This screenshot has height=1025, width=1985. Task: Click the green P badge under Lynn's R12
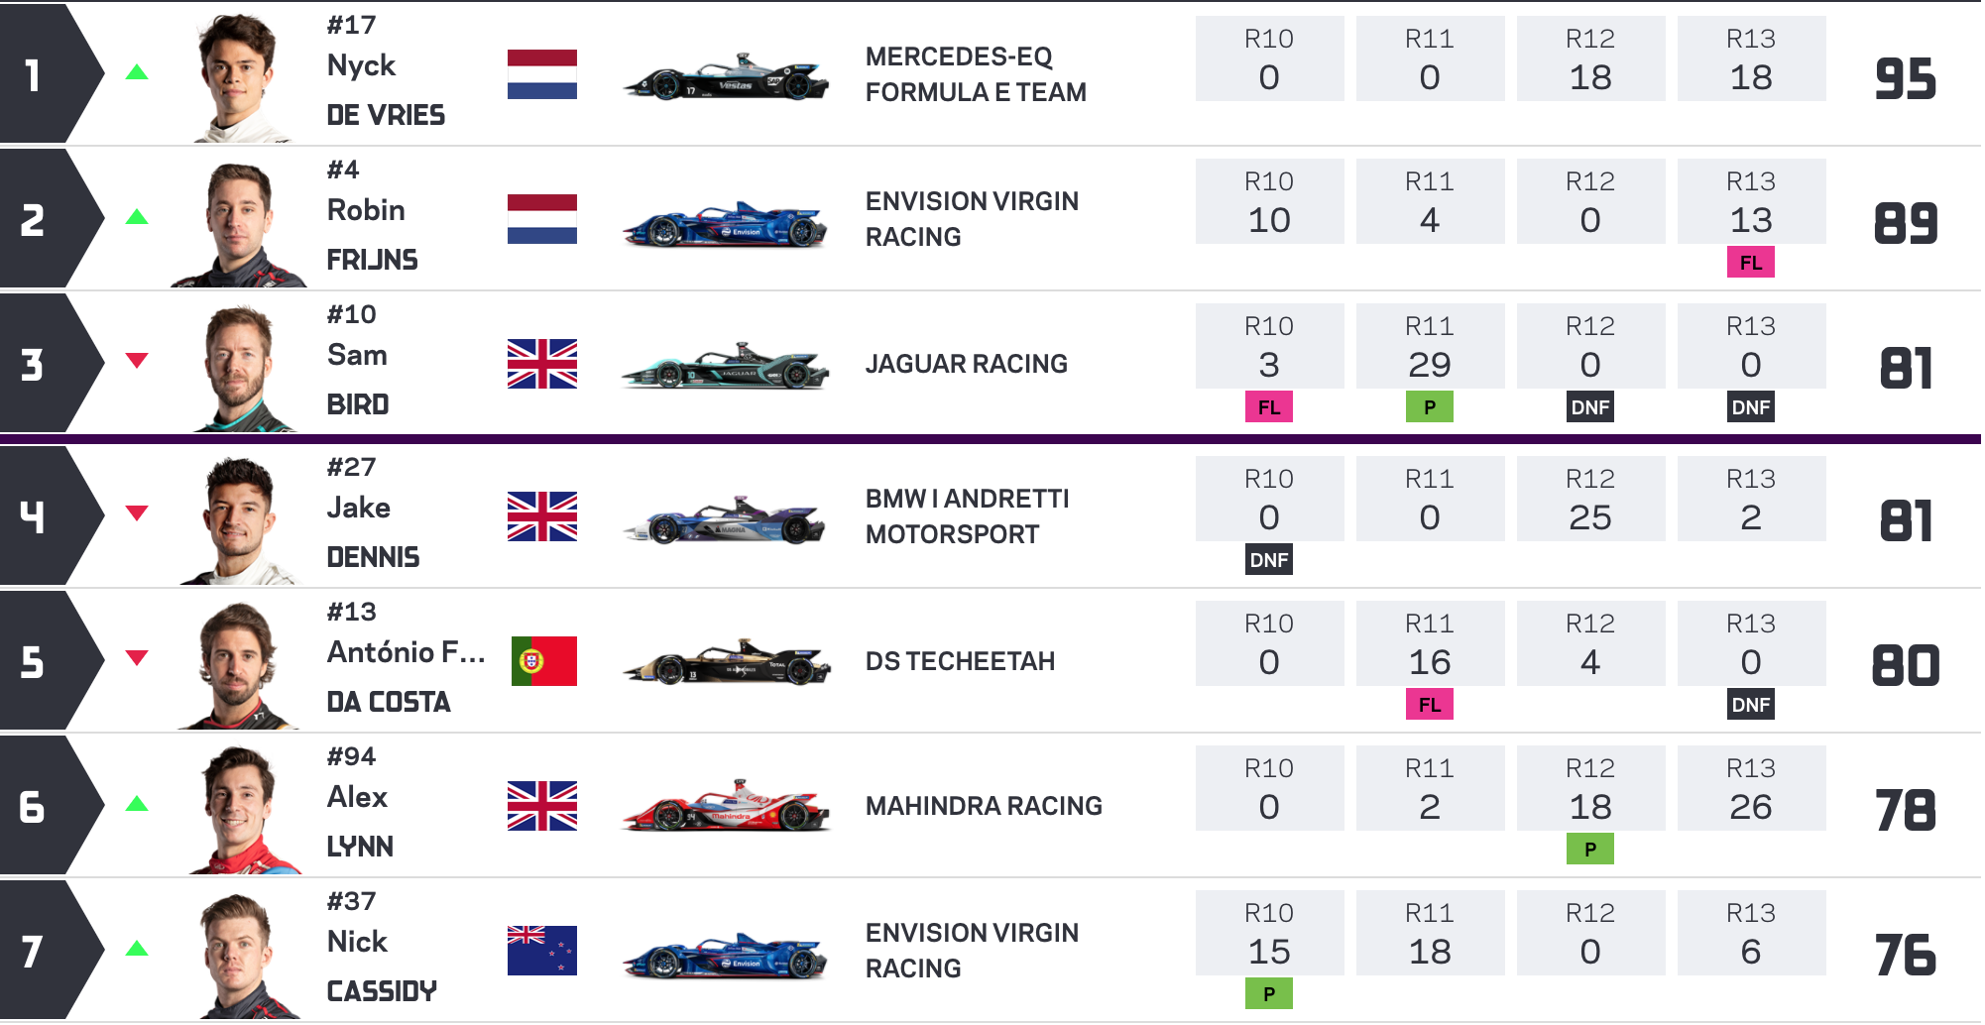coord(1589,850)
